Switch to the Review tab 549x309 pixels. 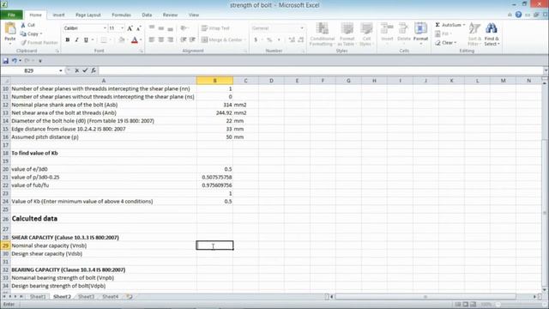(x=170, y=15)
